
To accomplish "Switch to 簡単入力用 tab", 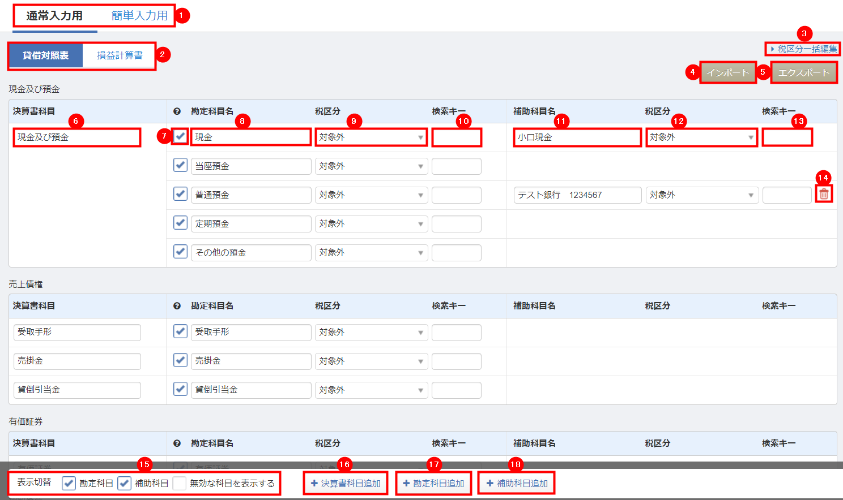I will click(x=139, y=16).
